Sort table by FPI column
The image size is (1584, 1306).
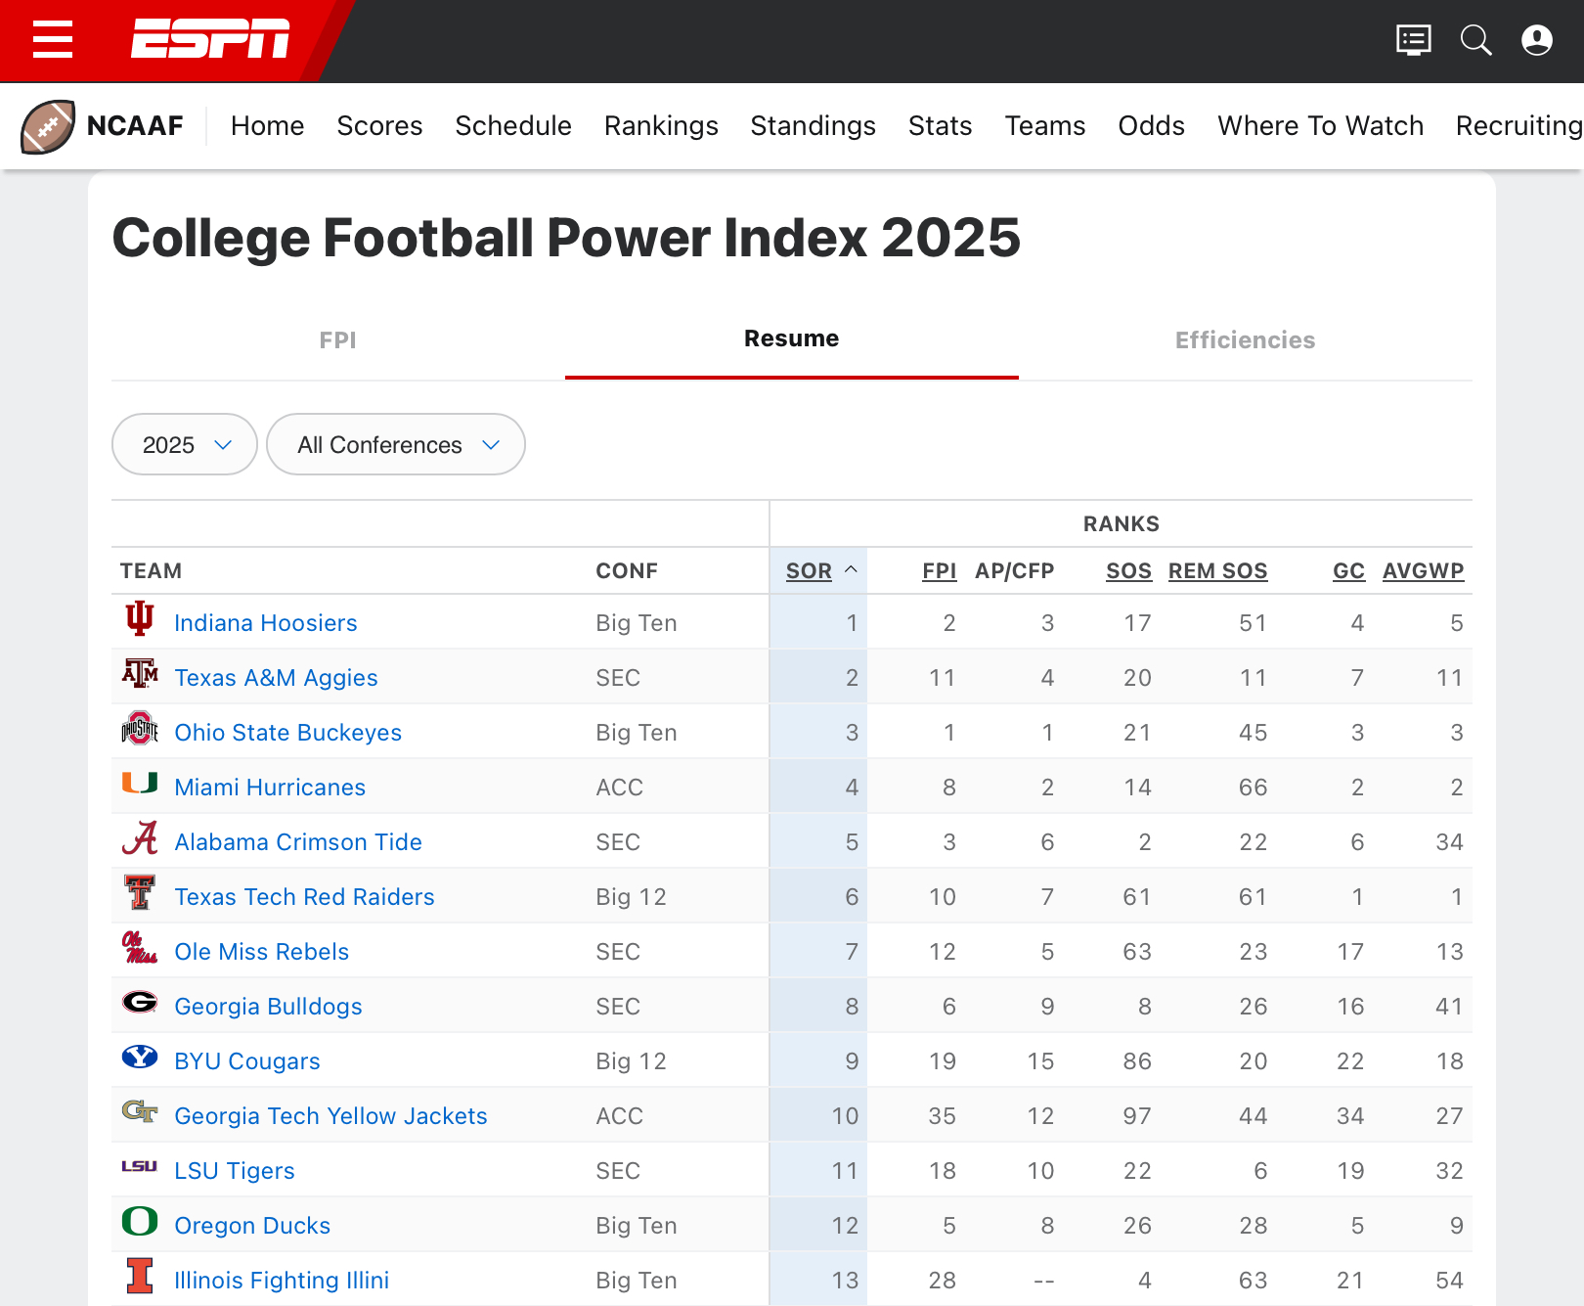(939, 571)
